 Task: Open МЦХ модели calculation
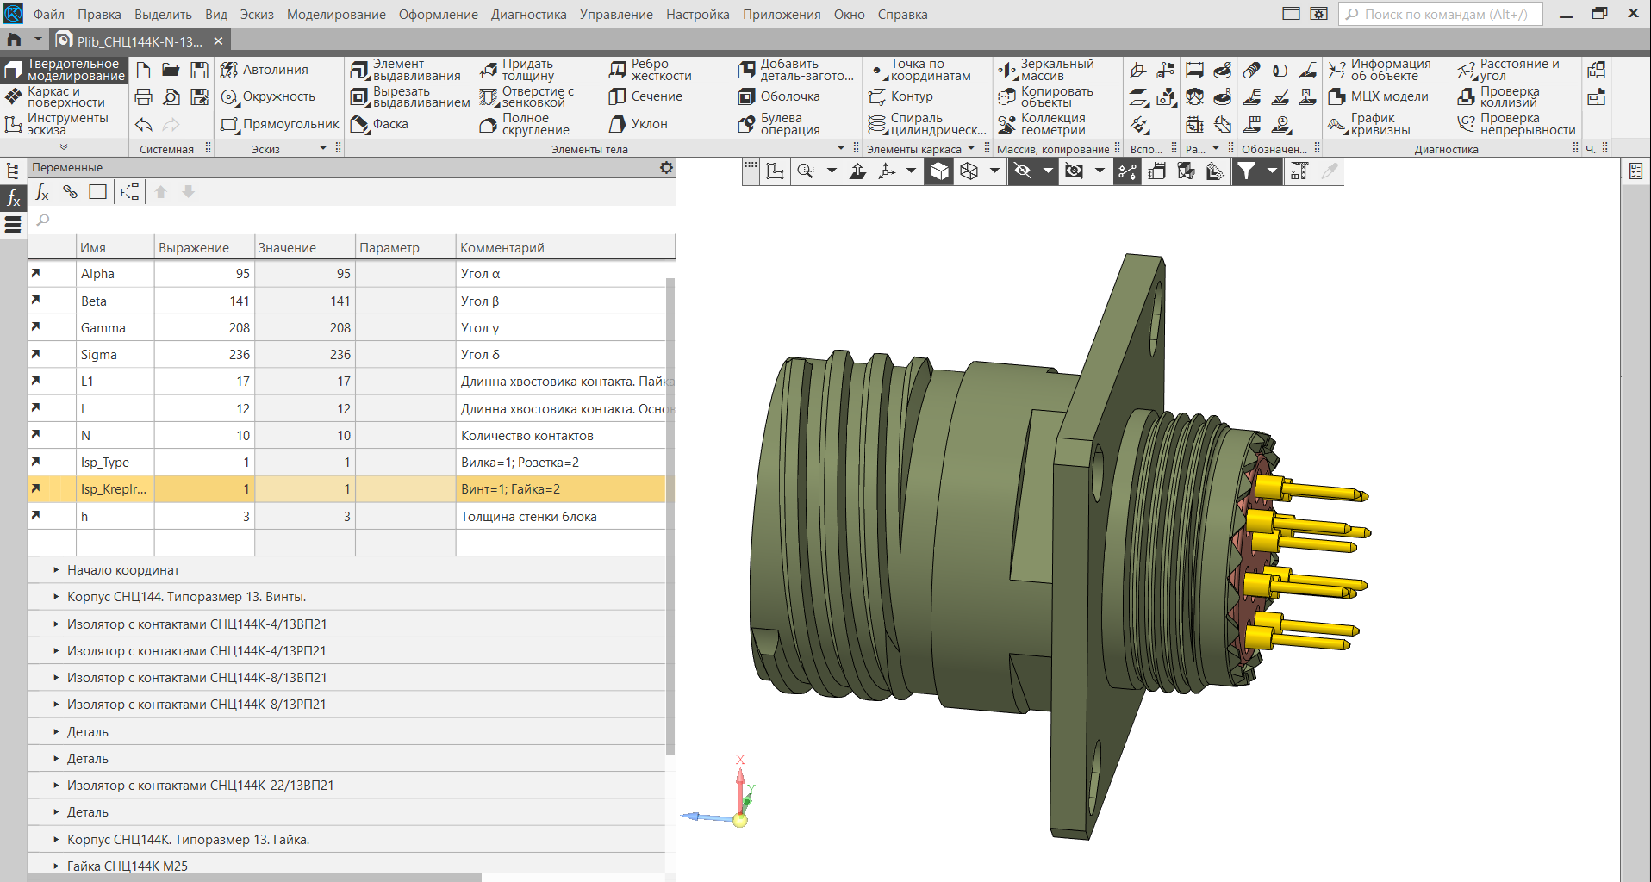coord(1379,96)
